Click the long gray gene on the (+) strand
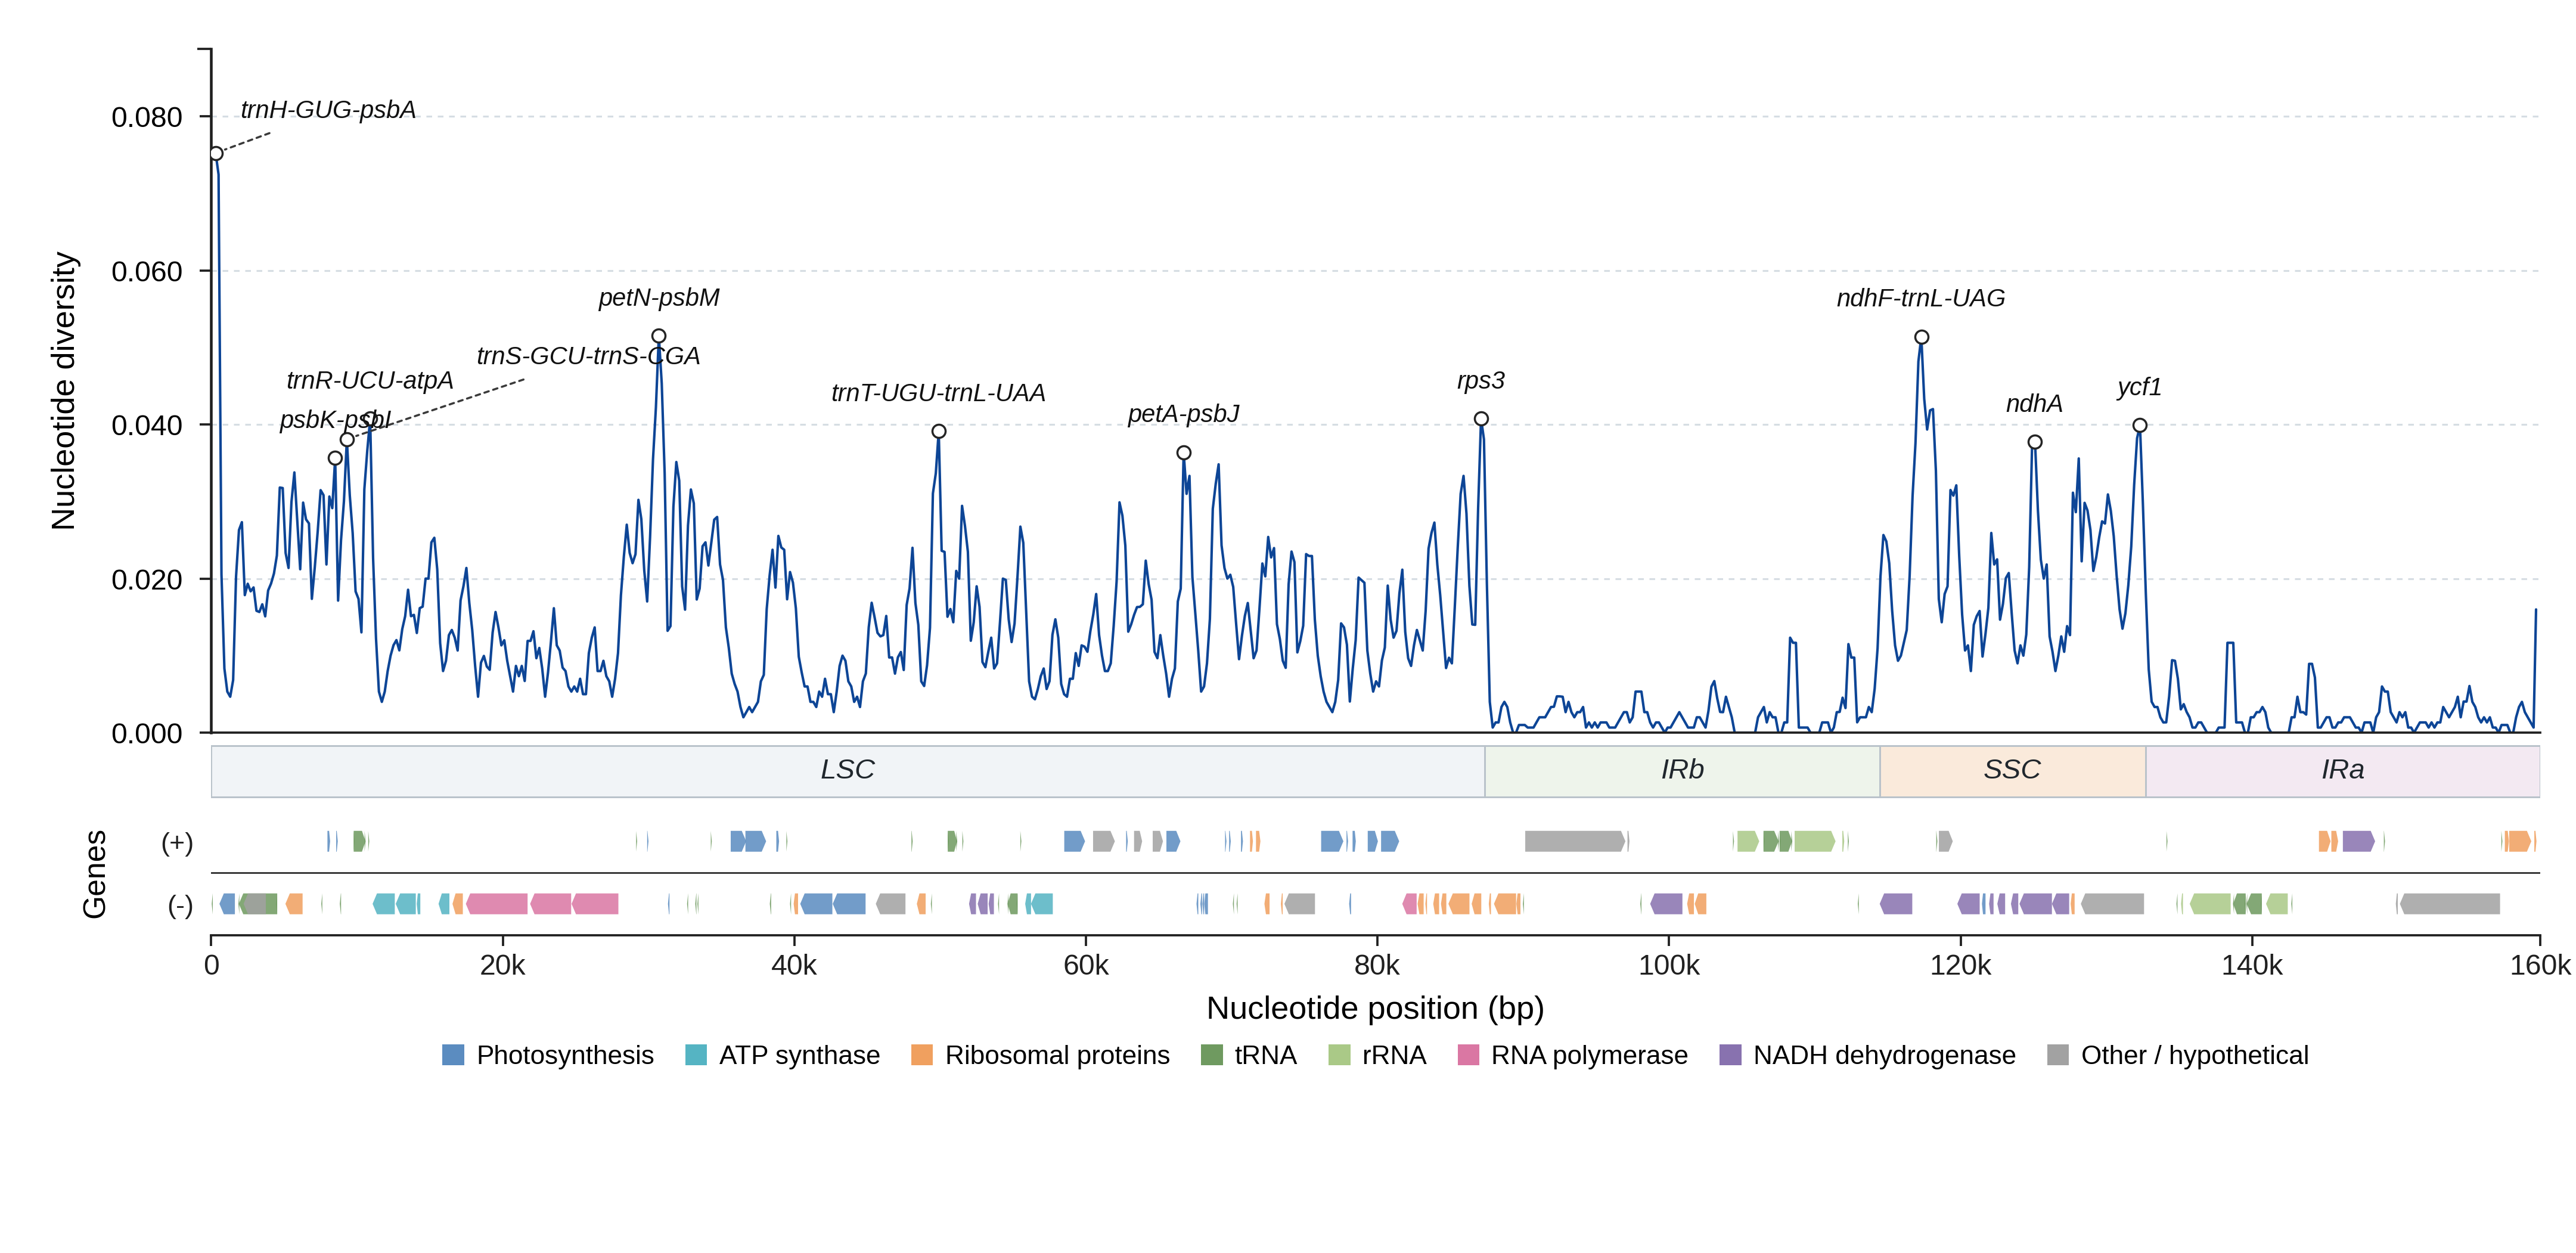Screen dimensions: 2576x1253 point(1575,842)
